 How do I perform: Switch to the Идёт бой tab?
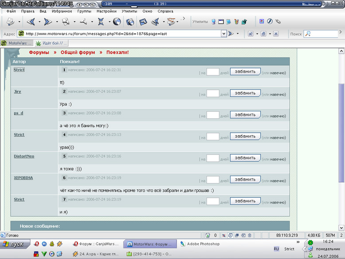(51, 43)
